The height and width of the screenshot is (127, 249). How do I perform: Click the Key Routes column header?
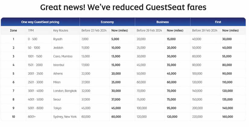[61, 31]
